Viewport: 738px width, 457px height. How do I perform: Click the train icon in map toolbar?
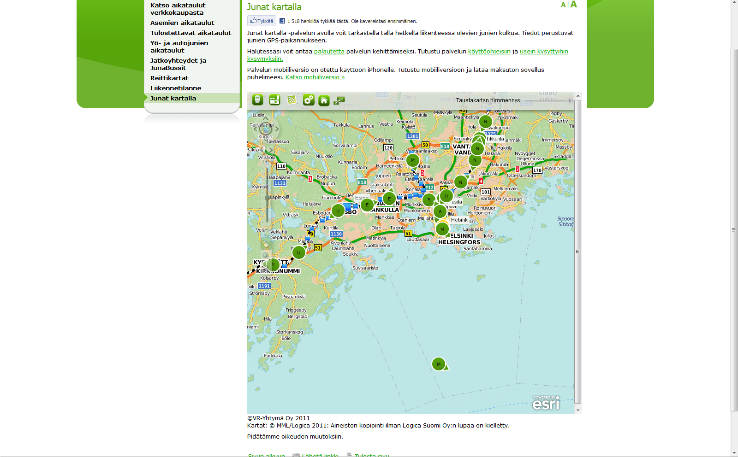point(257,100)
